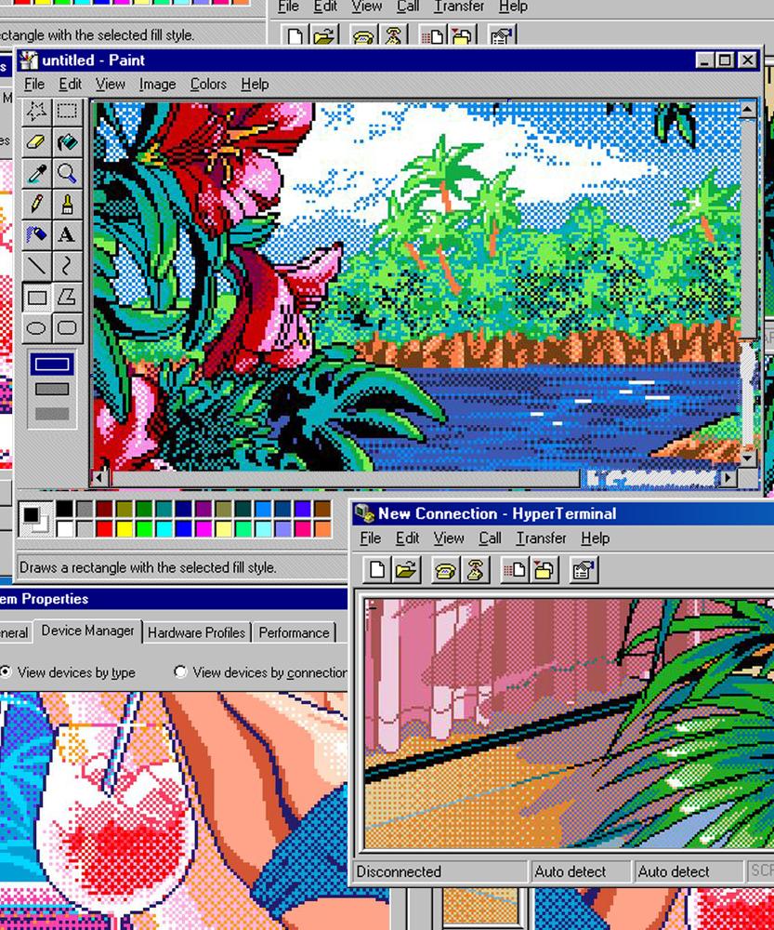Choose the solid fill style option in Paint

[x=52, y=414]
